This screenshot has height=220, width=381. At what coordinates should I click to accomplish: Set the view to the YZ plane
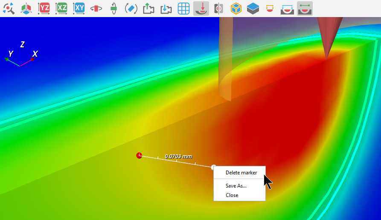click(x=44, y=9)
